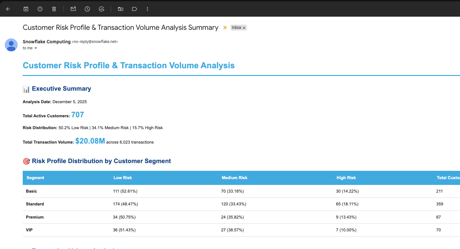The width and height of the screenshot is (460, 249).
Task: Report the email as spam
Action: point(40,9)
